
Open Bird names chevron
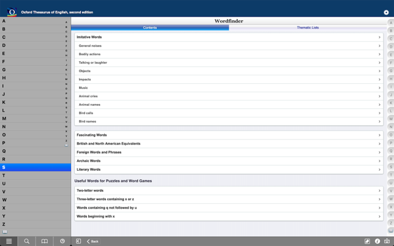[379, 122]
